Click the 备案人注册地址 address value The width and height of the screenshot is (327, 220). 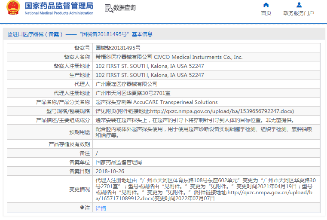[x=150, y=66]
